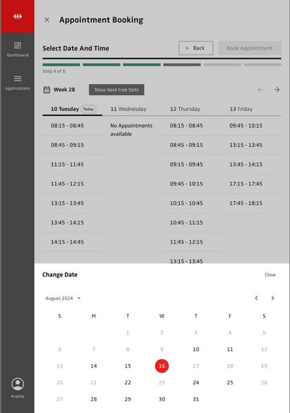Choose Tuesday slot 13:15 - 13:45

pyautogui.click(x=72, y=203)
